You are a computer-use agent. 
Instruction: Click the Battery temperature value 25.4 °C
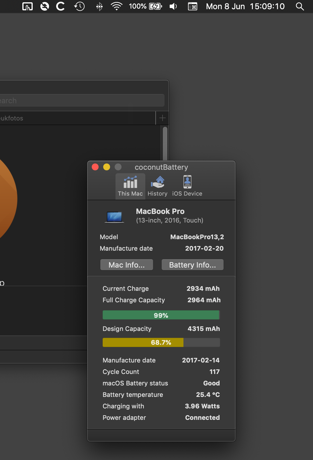[x=208, y=395]
